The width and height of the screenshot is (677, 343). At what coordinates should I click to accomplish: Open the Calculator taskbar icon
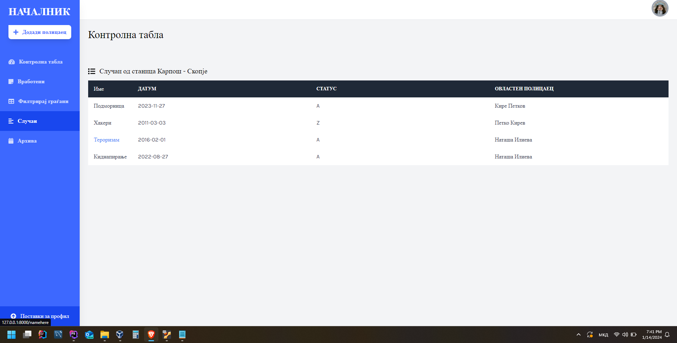click(x=136, y=335)
